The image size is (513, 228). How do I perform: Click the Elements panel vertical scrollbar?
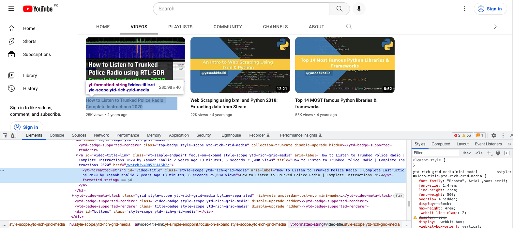[409, 204]
